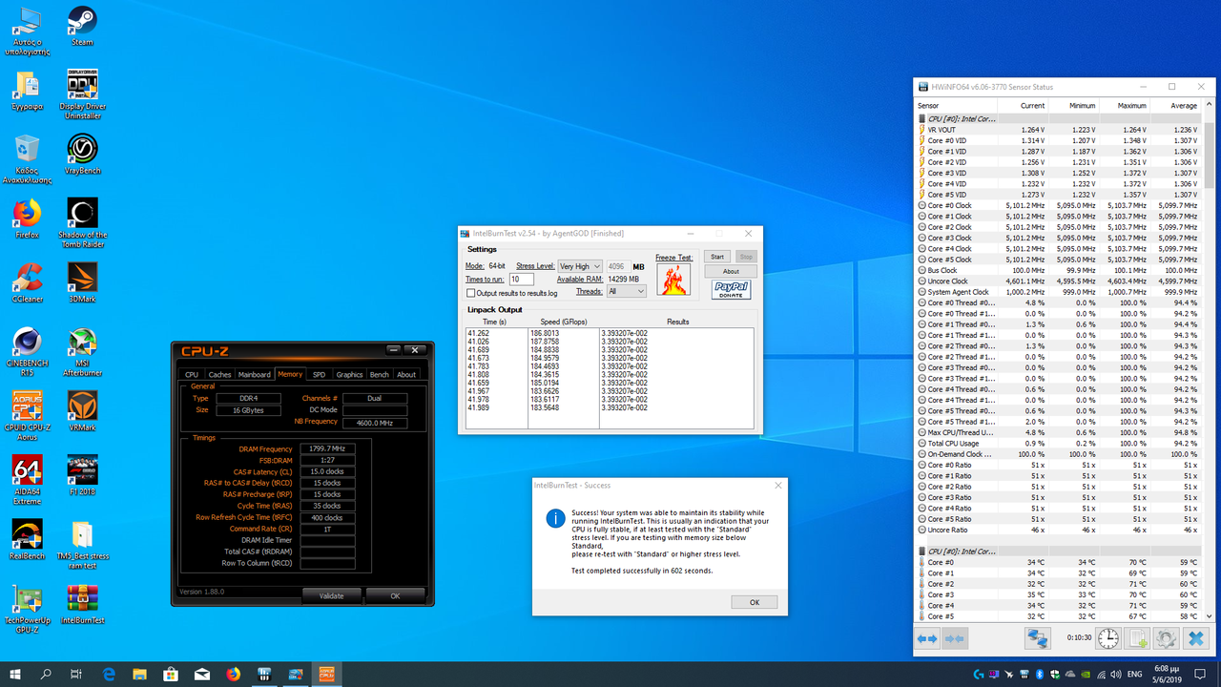Open the AIDA64 Extreme desktop icon

coord(27,480)
